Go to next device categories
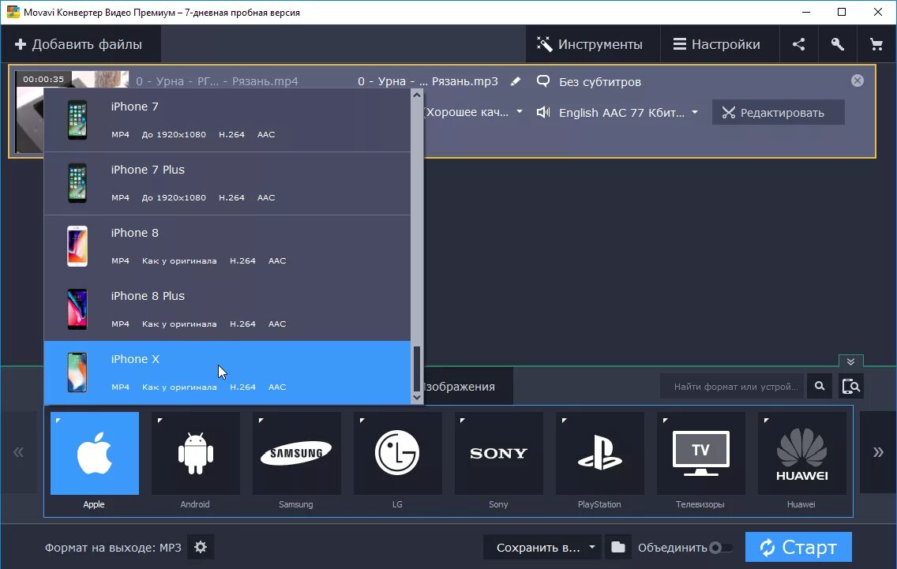Viewport: 897px width, 569px height. pos(878,452)
